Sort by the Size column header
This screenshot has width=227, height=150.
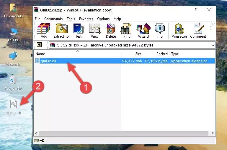132,54
